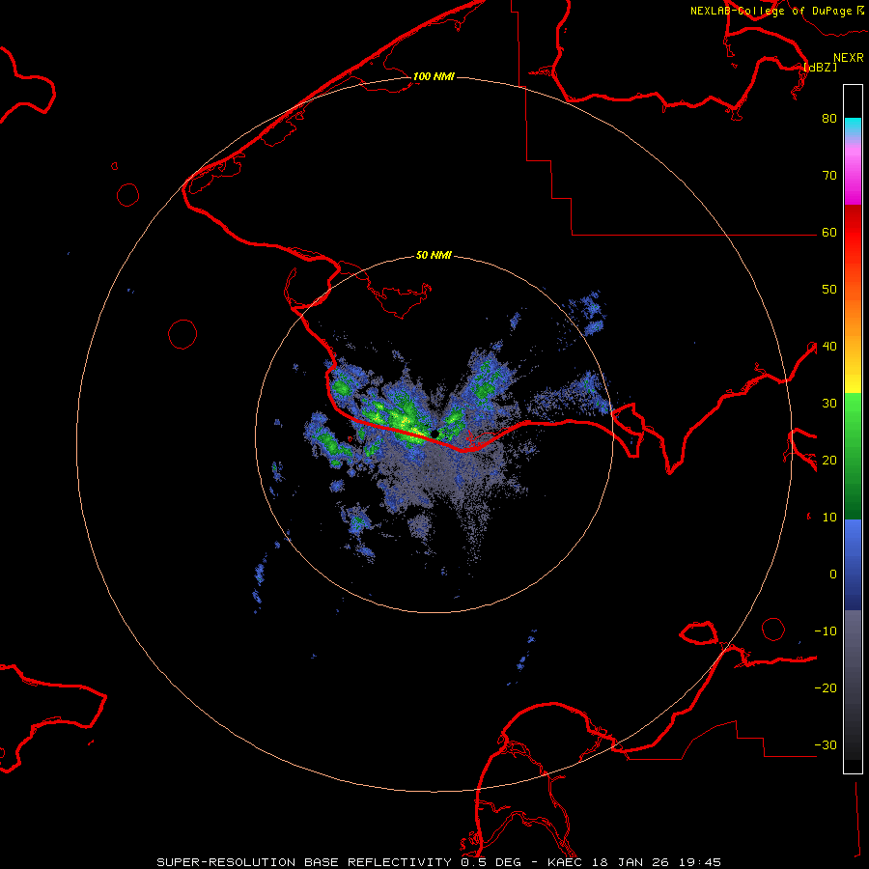
Task: Click the black radar site dot
Action: (434, 434)
